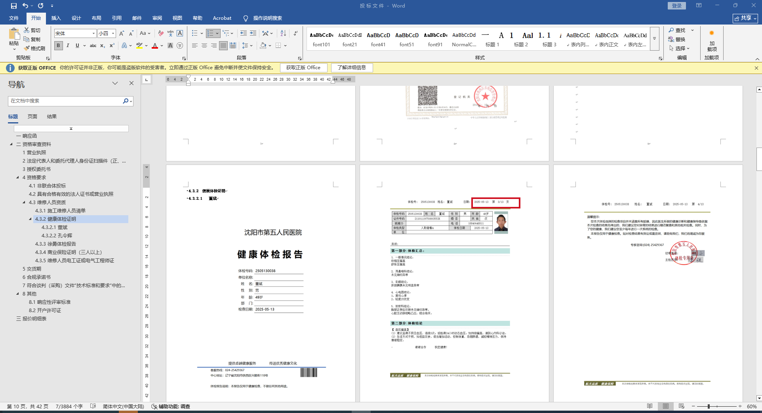
Task: Expand the styles gallery
Action: (x=655, y=38)
